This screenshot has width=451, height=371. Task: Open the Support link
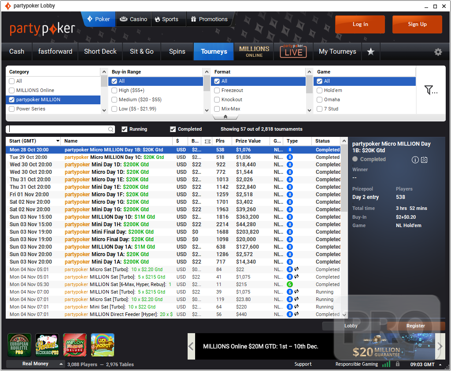point(303,364)
